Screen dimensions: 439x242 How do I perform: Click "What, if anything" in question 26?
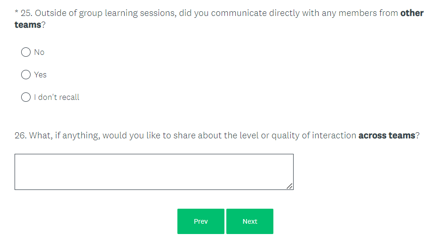tap(65, 136)
